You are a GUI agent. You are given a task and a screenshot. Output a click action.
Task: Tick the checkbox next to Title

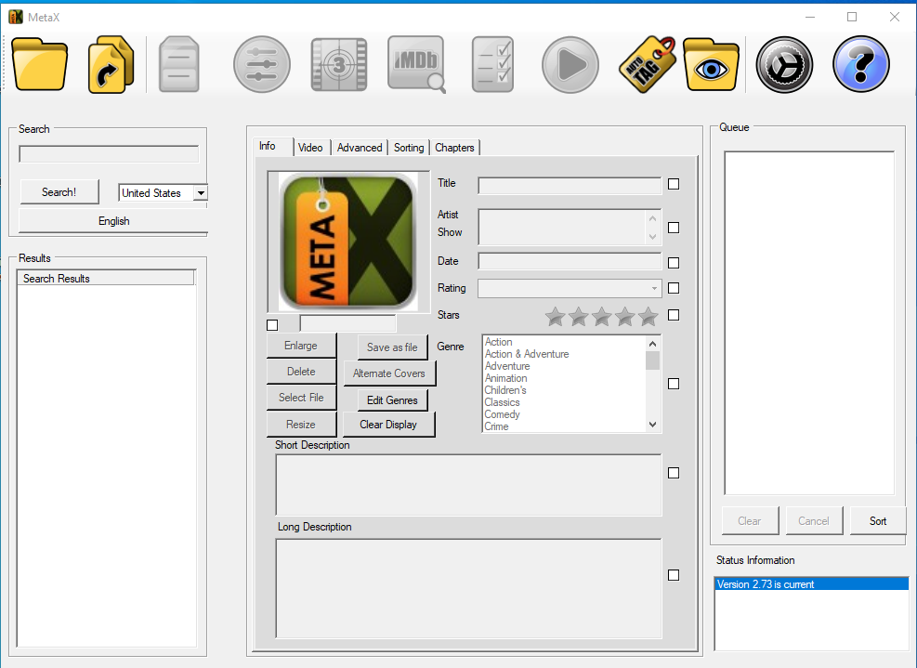point(674,184)
